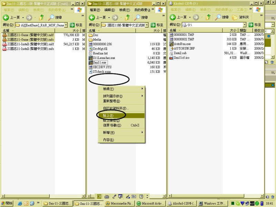This screenshot has height=207, width=276.
Task: Toggle Folders pane in G: window
Action: pyautogui.click(x=240, y=17)
